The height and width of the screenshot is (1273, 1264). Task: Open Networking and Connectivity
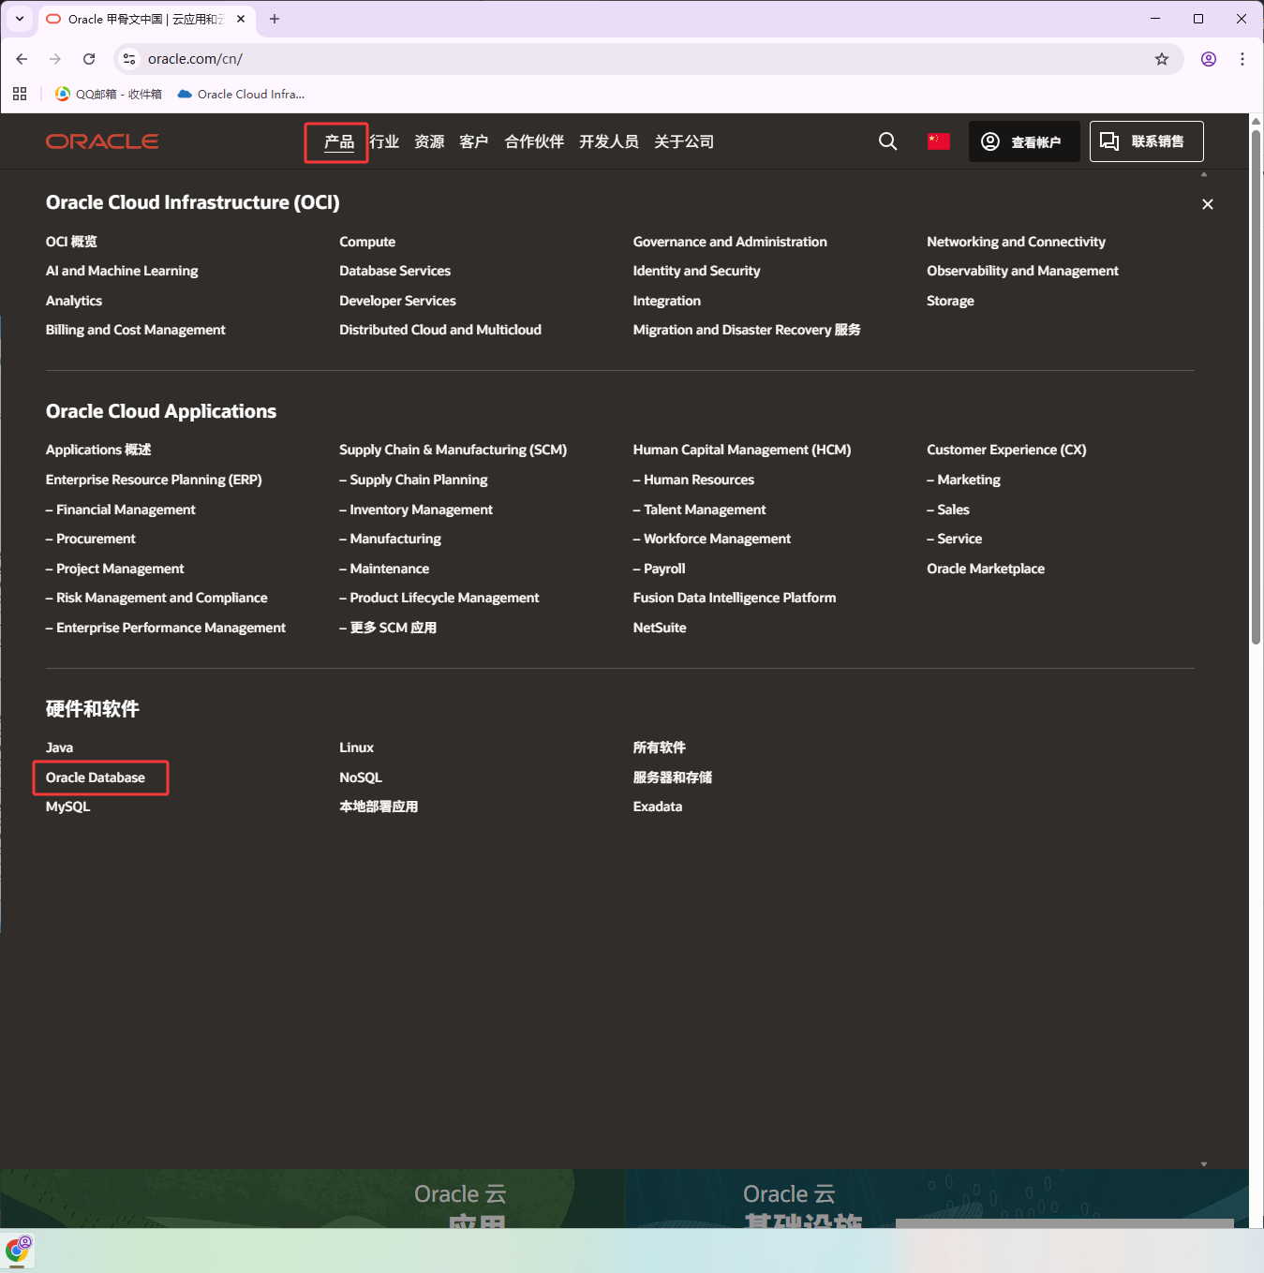1016,242
